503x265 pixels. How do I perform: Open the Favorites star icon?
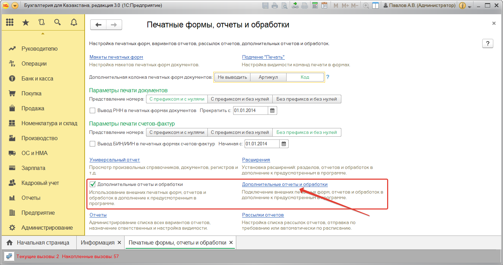pos(26,23)
